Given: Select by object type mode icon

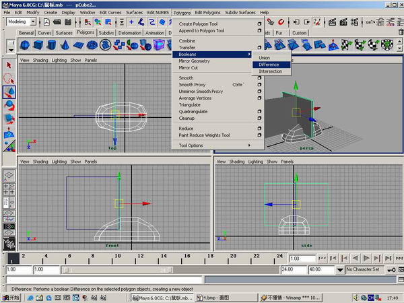Looking at the screenshot, I should click(x=98, y=22).
